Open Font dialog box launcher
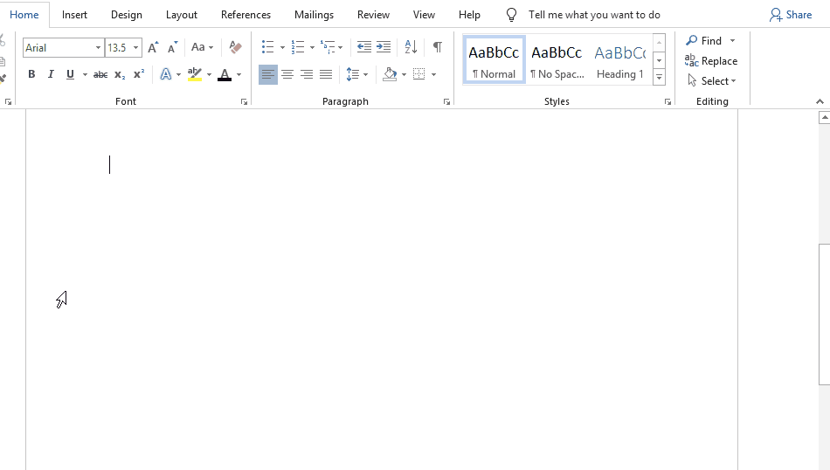The image size is (830, 470). click(x=244, y=101)
